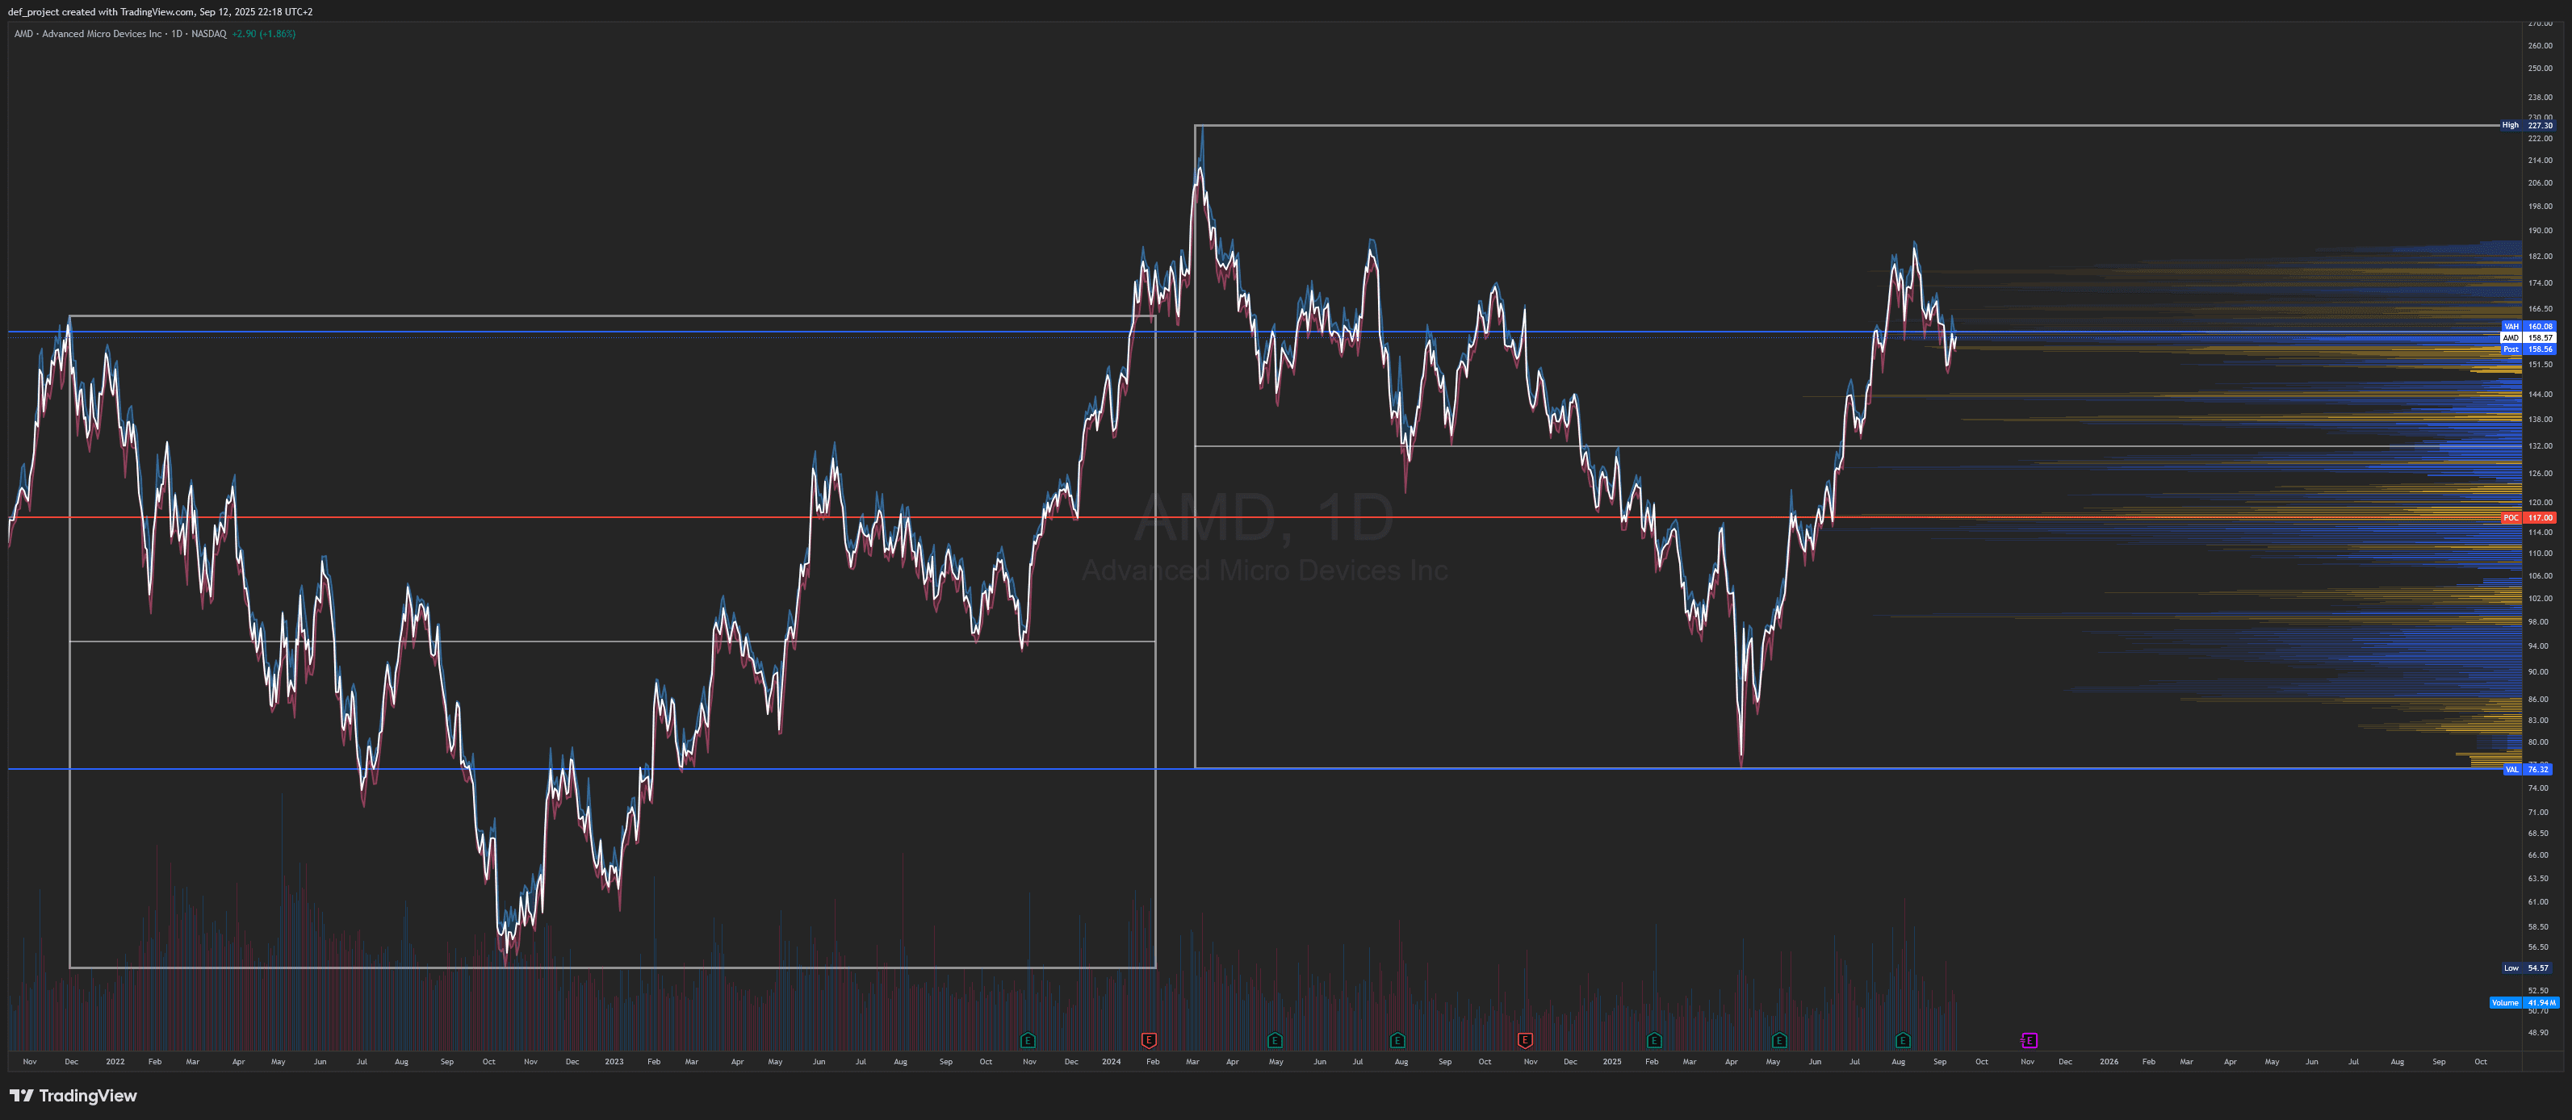Click the TradingView logo

[x=73, y=1095]
